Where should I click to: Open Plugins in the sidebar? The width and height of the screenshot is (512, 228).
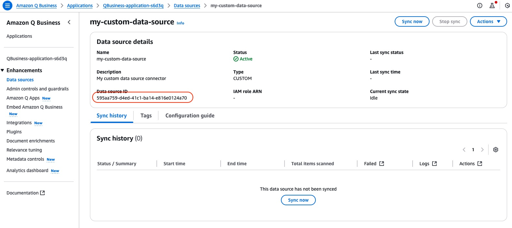(x=14, y=132)
